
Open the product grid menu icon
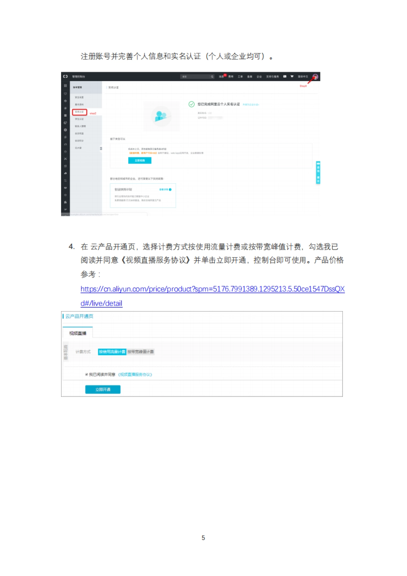65,86
